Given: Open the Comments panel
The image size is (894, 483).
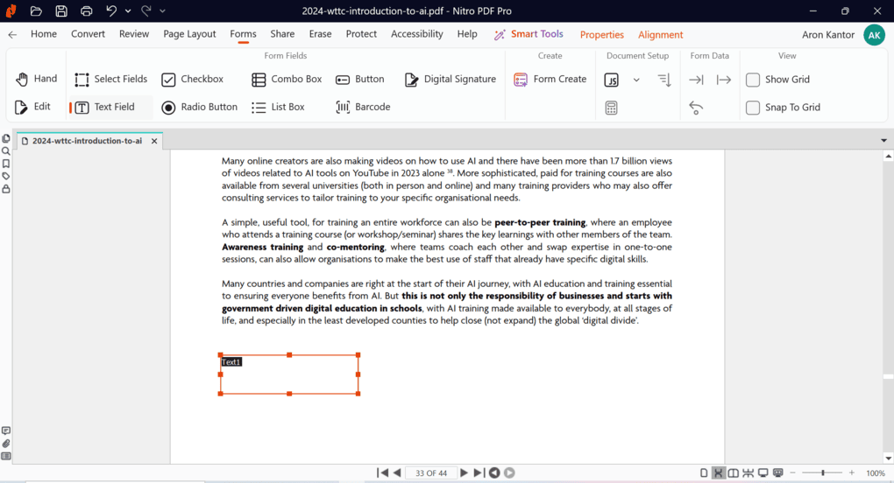Looking at the screenshot, I should tap(6, 430).
